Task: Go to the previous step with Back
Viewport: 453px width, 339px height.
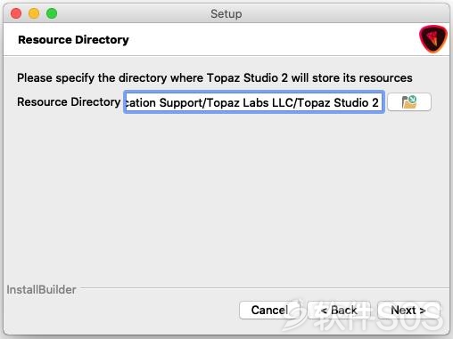Action: point(339,311)
